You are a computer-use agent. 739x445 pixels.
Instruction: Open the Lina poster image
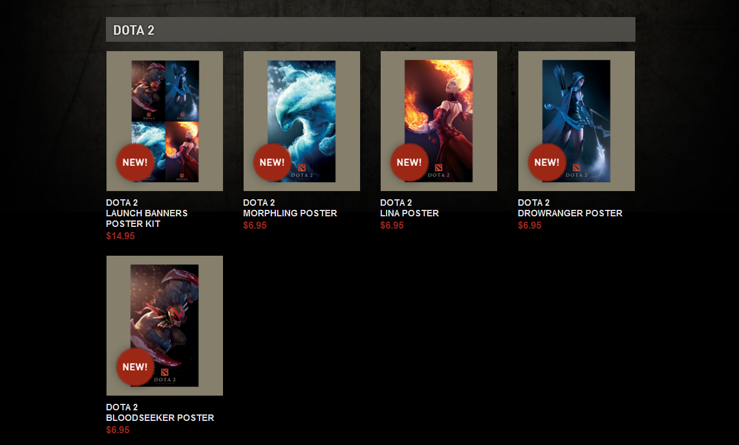(x=439, y=121)
